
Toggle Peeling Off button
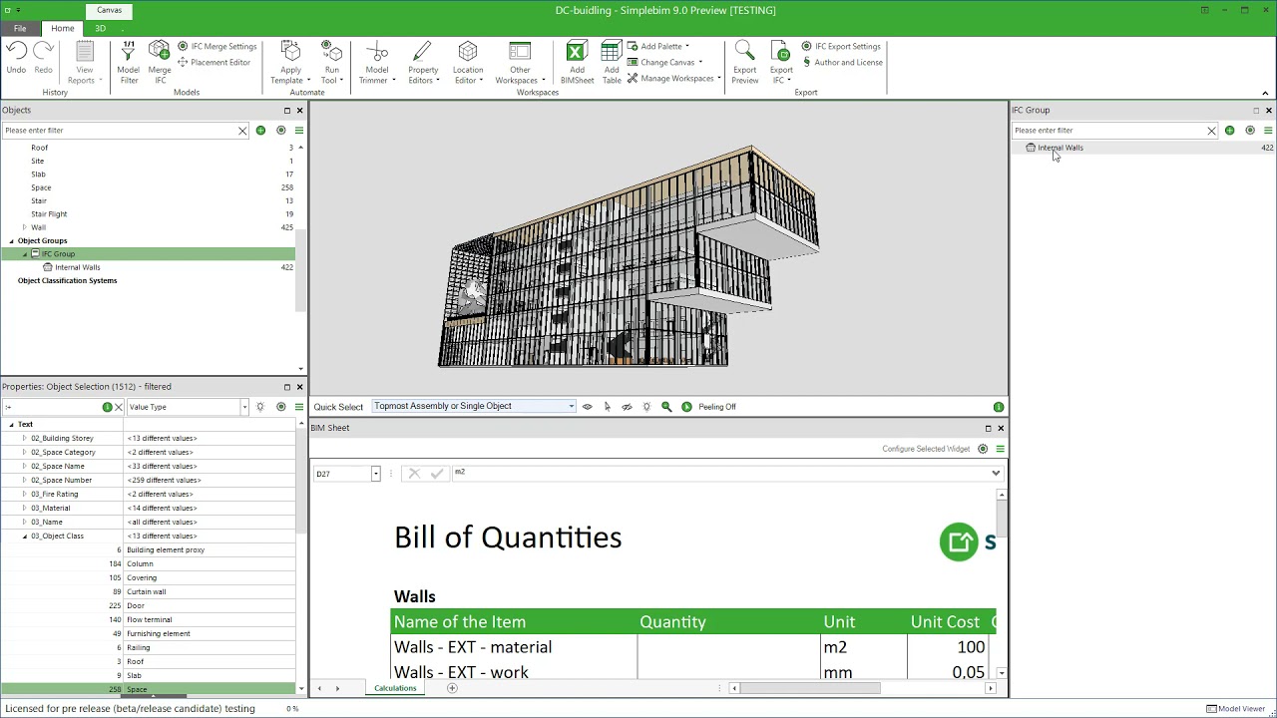pos(709,407)
